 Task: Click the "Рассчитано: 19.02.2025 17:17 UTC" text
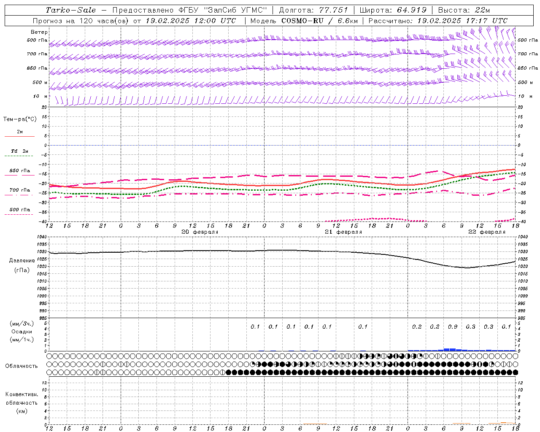pyautogui.click(x=438, y=21)
